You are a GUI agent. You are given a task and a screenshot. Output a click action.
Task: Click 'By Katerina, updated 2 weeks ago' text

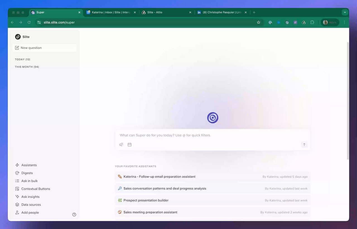click(x=284, y=212)
